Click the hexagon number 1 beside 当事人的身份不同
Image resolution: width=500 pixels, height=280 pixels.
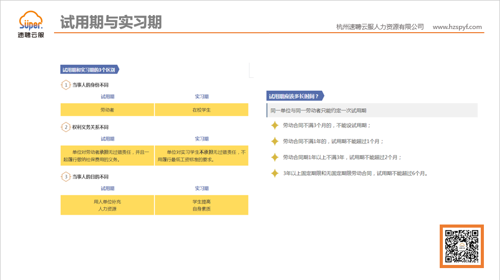tap(65, 85)
